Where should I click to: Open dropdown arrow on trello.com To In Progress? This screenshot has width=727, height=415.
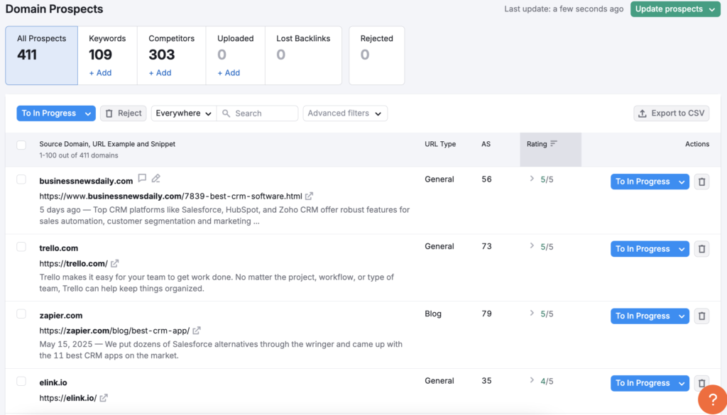coord(682,249)
